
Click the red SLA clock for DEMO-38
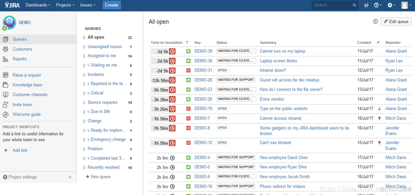172,52
